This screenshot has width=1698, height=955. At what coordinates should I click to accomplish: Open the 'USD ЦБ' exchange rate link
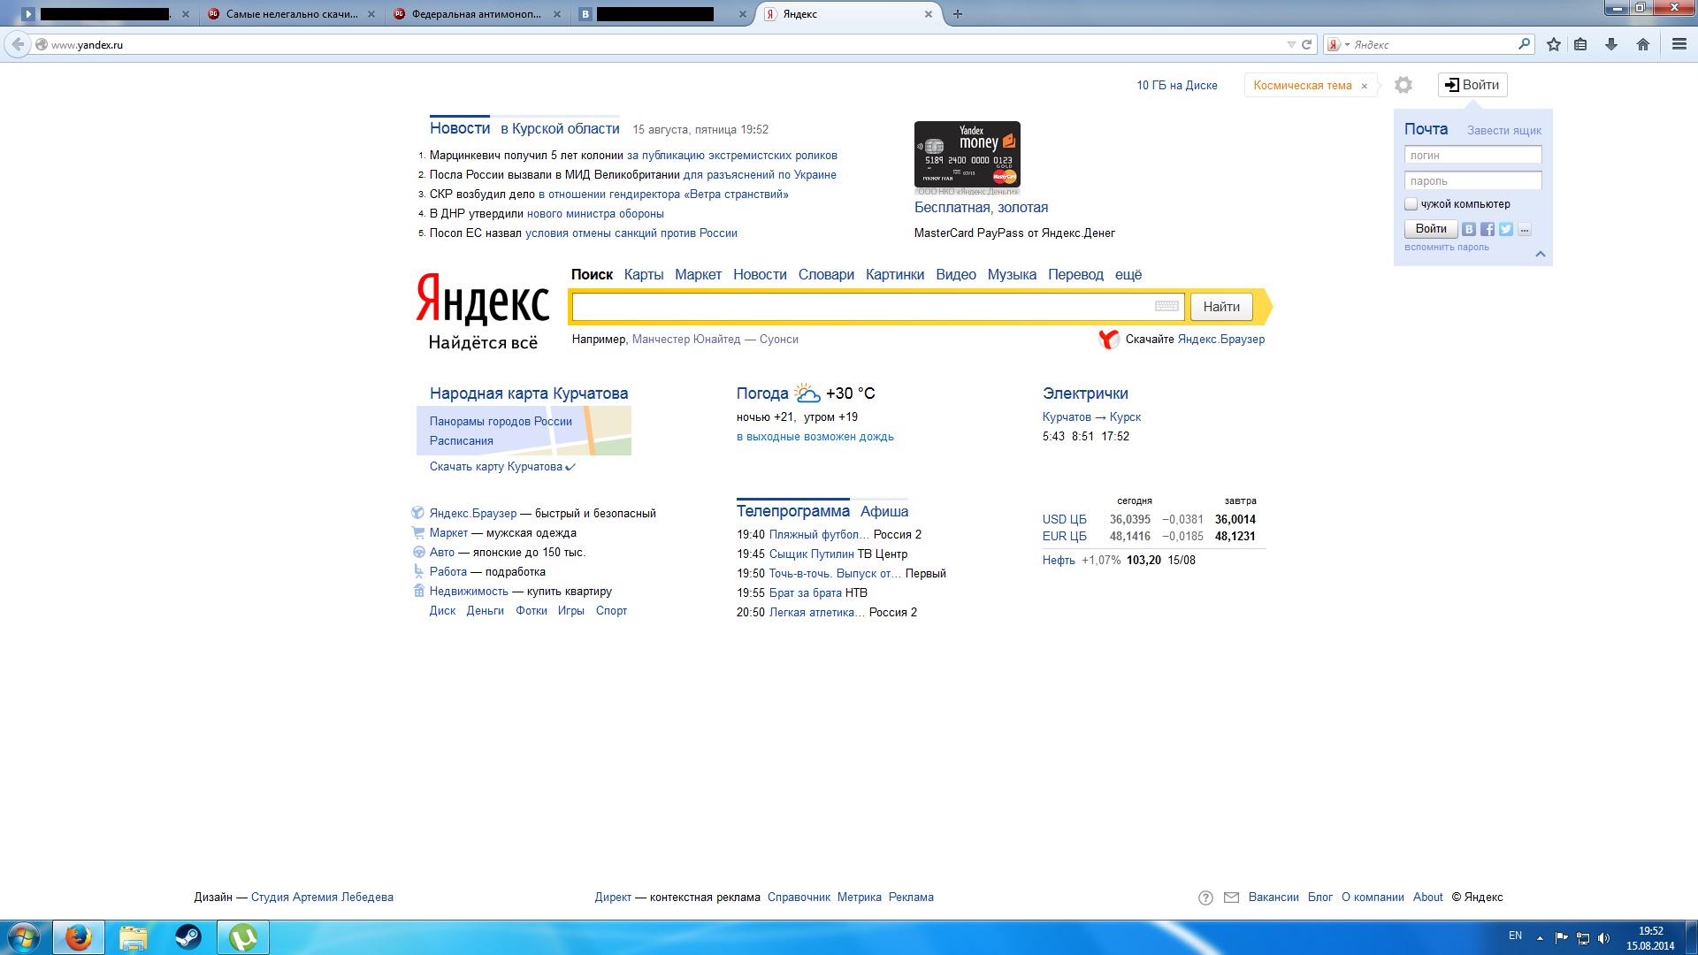pyautogui.click(x=1064, y=520)
